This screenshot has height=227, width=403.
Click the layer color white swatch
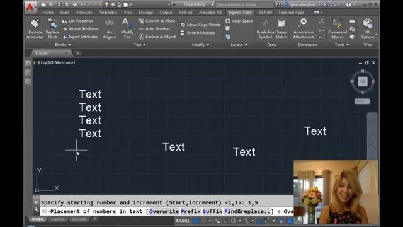point(126,4)
